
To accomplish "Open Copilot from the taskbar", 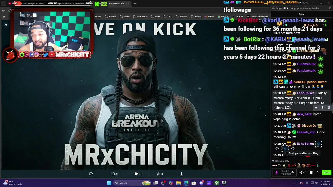I will [171, 183].
